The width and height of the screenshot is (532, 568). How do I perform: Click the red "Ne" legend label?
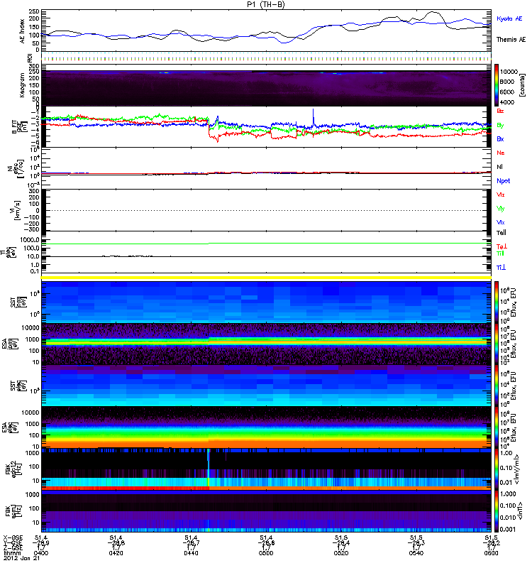pos(501,153)
